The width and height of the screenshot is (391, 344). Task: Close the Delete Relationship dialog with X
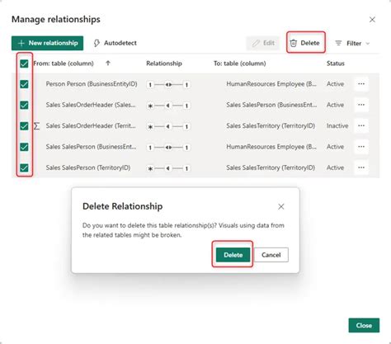tap(281, 206)
